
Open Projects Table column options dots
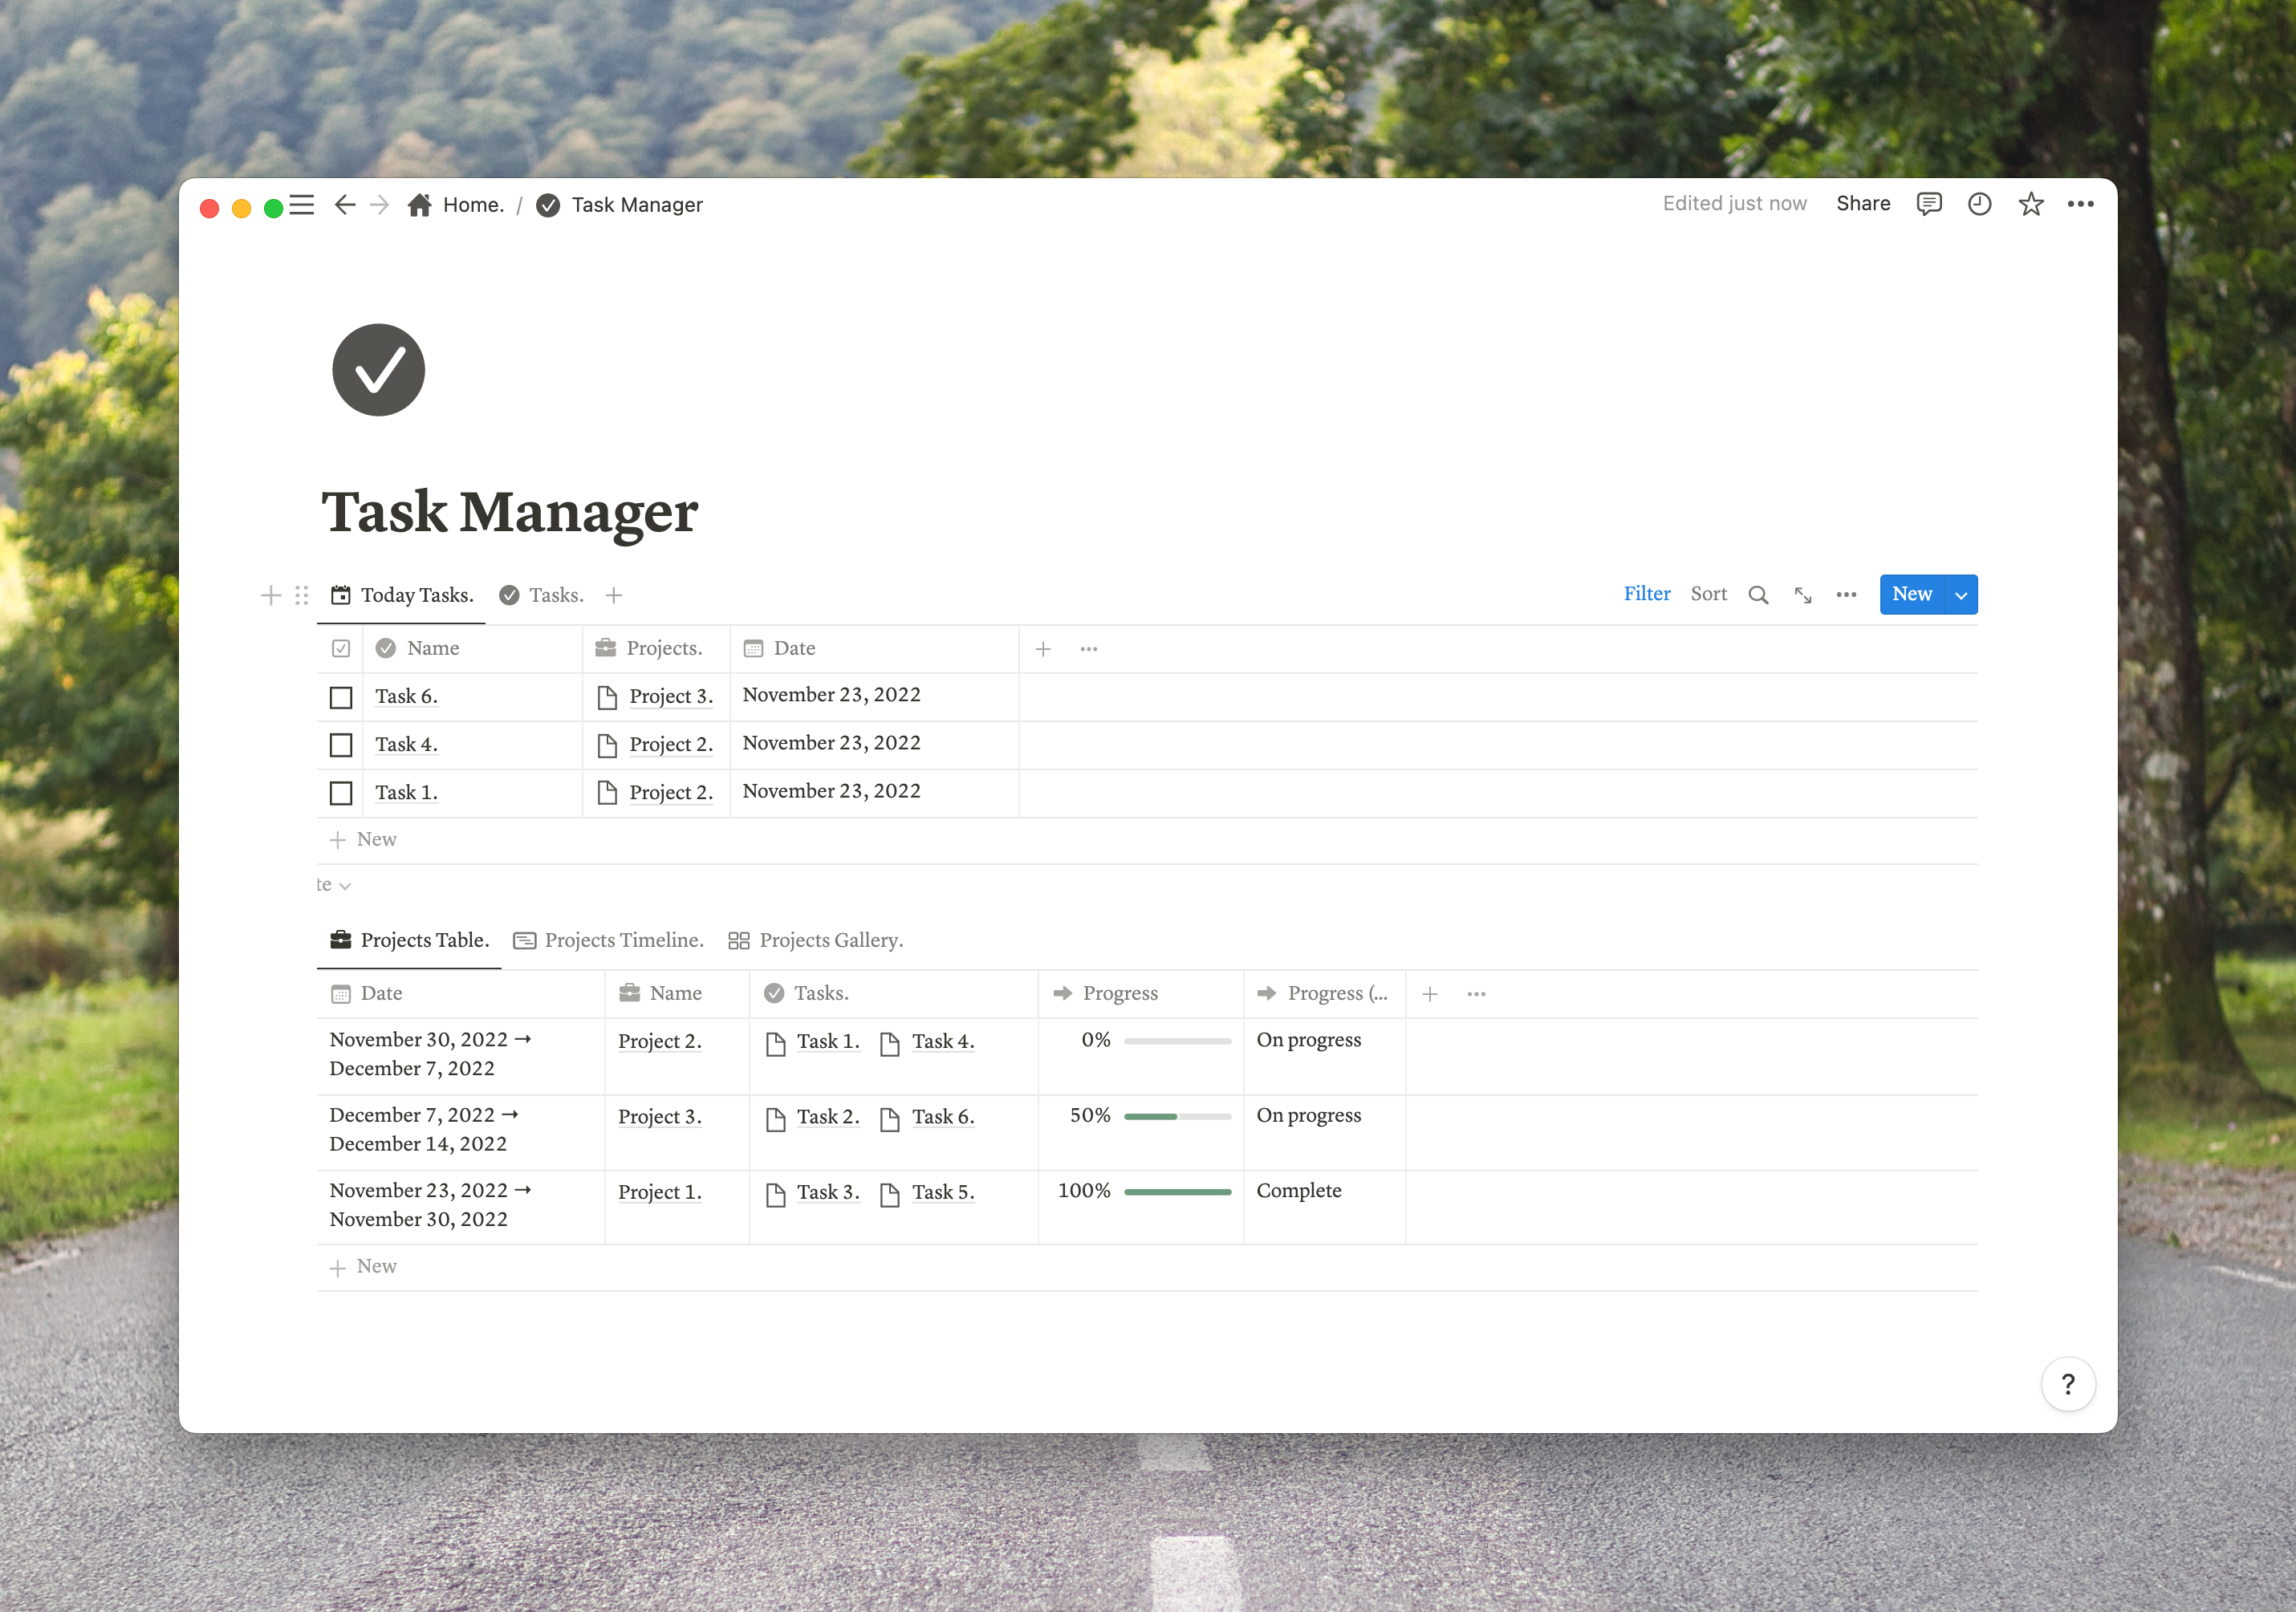point(1476,994)
